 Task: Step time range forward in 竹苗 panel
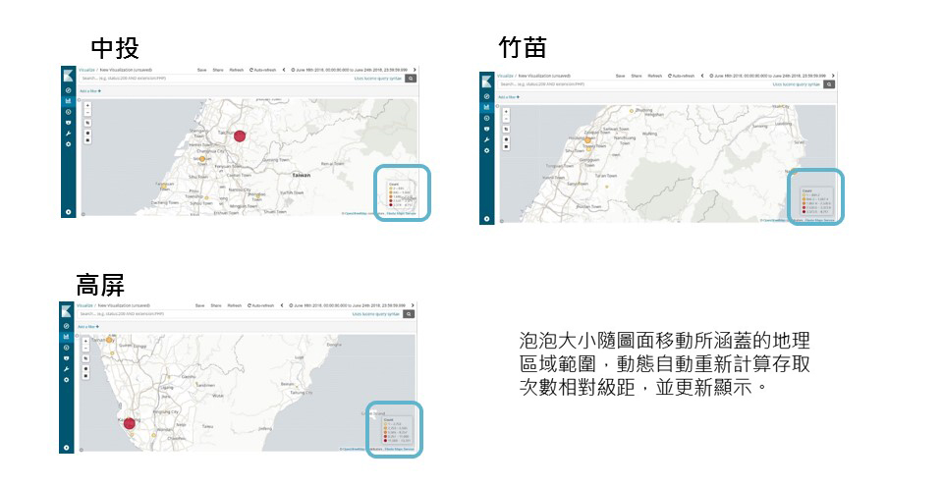tap(835, 76)
